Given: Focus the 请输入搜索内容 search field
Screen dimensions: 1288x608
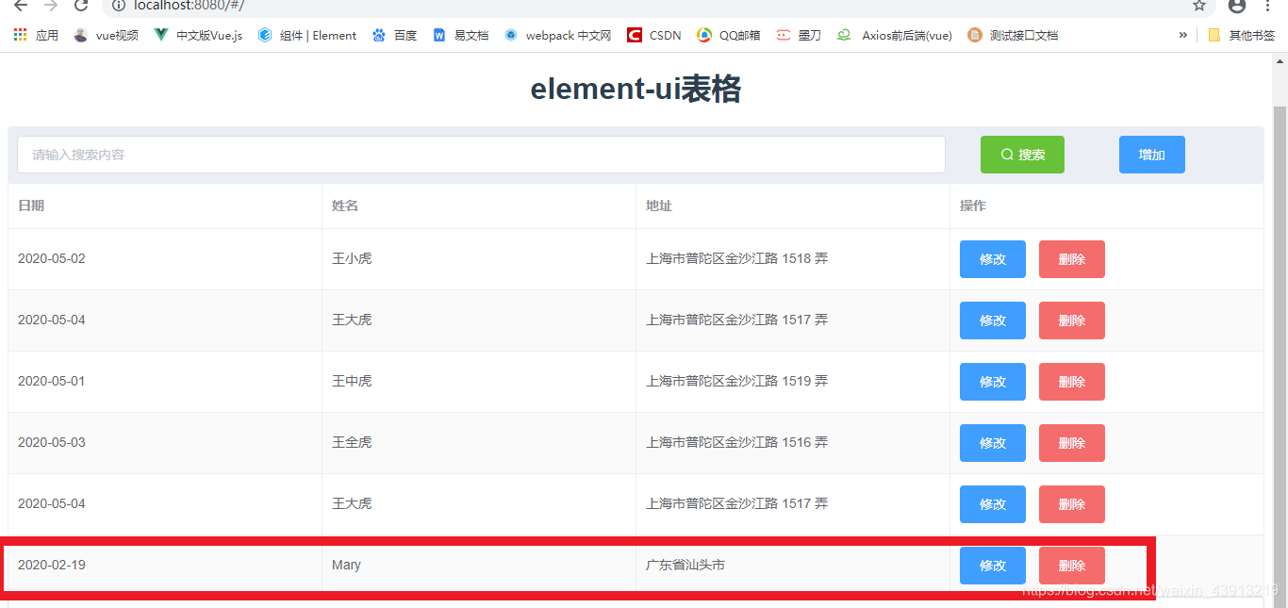Looking at the screenshot, I should click(x=481, y=155).
